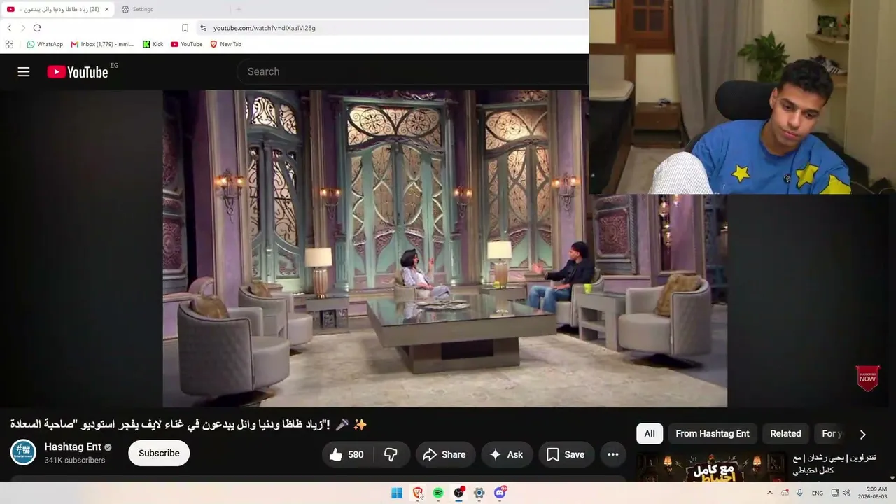
Task: Open the WhatsApp bookmark
Action: pyautogui.click(x=45, y=44)
